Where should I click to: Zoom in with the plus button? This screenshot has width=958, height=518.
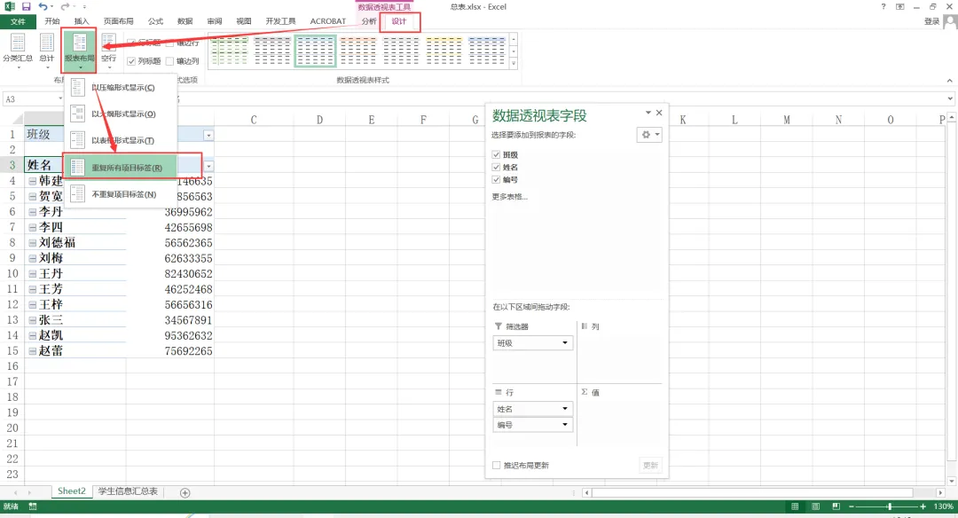click(923, 506)
